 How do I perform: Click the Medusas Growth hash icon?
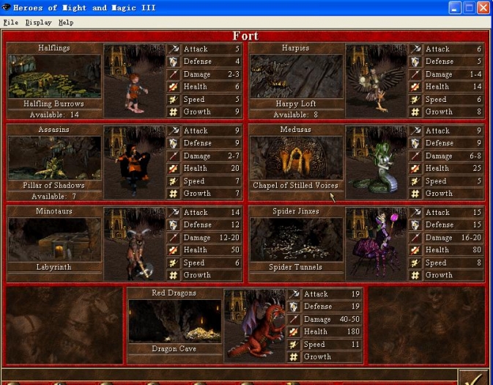415,194
